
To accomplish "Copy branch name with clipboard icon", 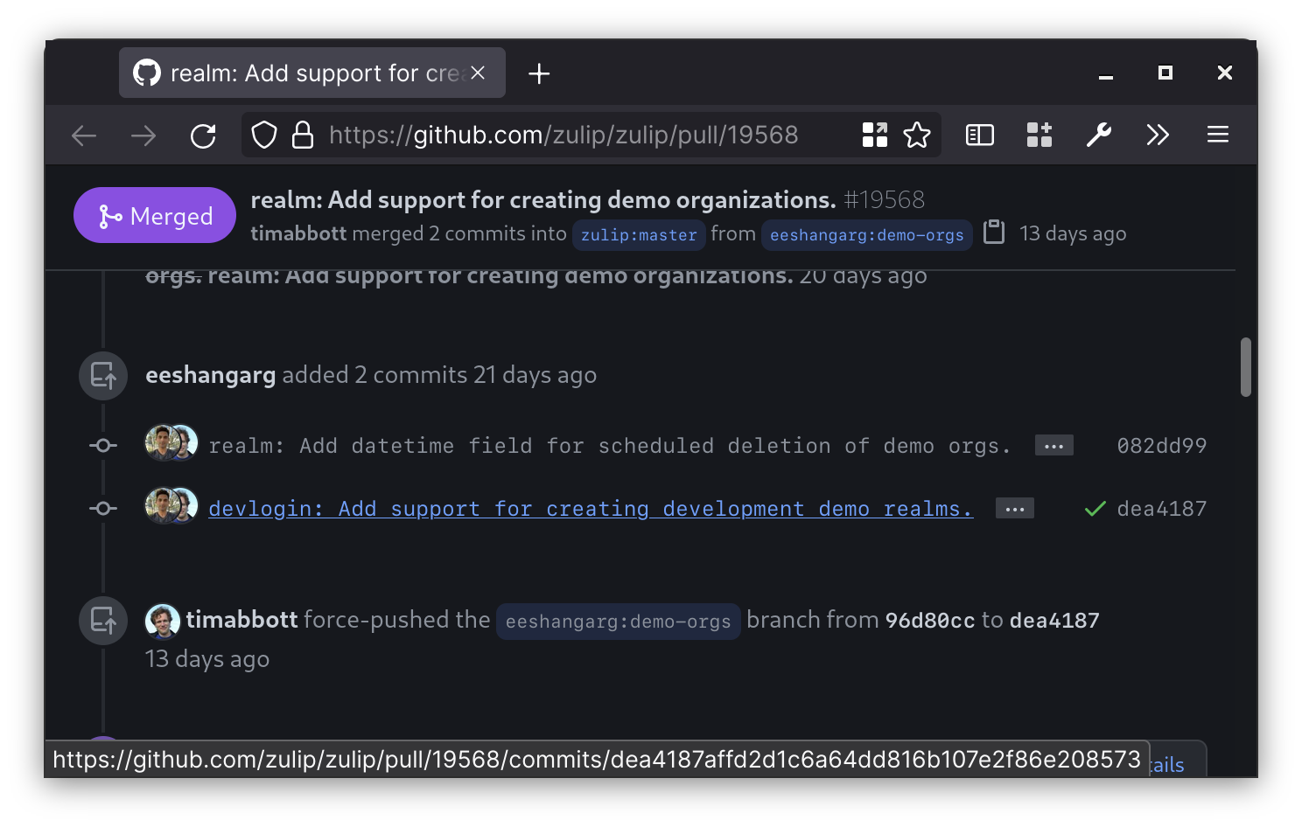I will 994,233.
